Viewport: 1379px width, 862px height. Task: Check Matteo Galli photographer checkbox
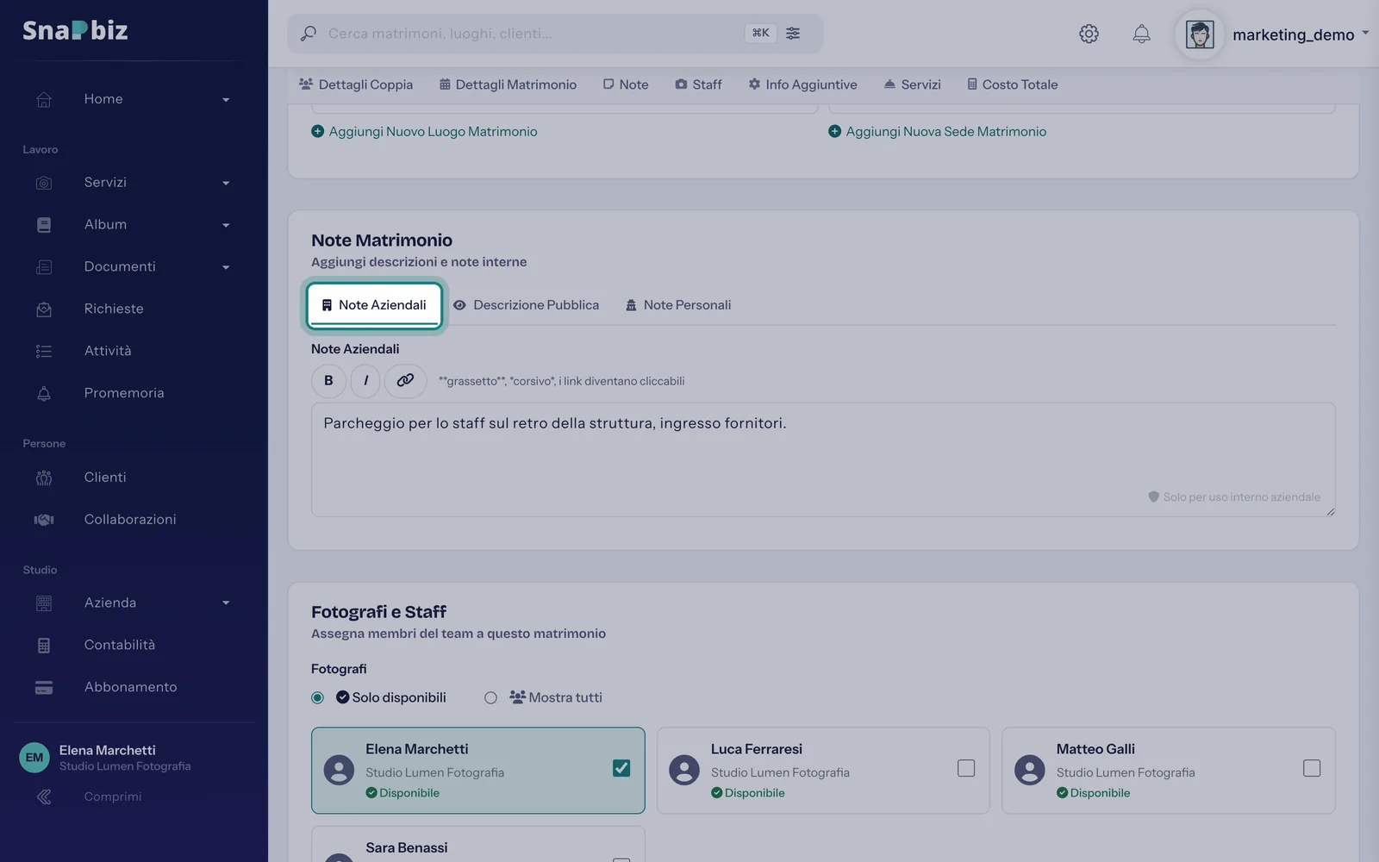[1312, 768]
